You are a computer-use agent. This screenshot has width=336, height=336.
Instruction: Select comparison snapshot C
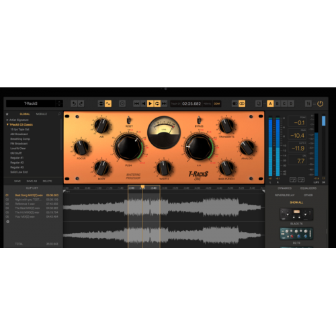(x=284, y=103)
